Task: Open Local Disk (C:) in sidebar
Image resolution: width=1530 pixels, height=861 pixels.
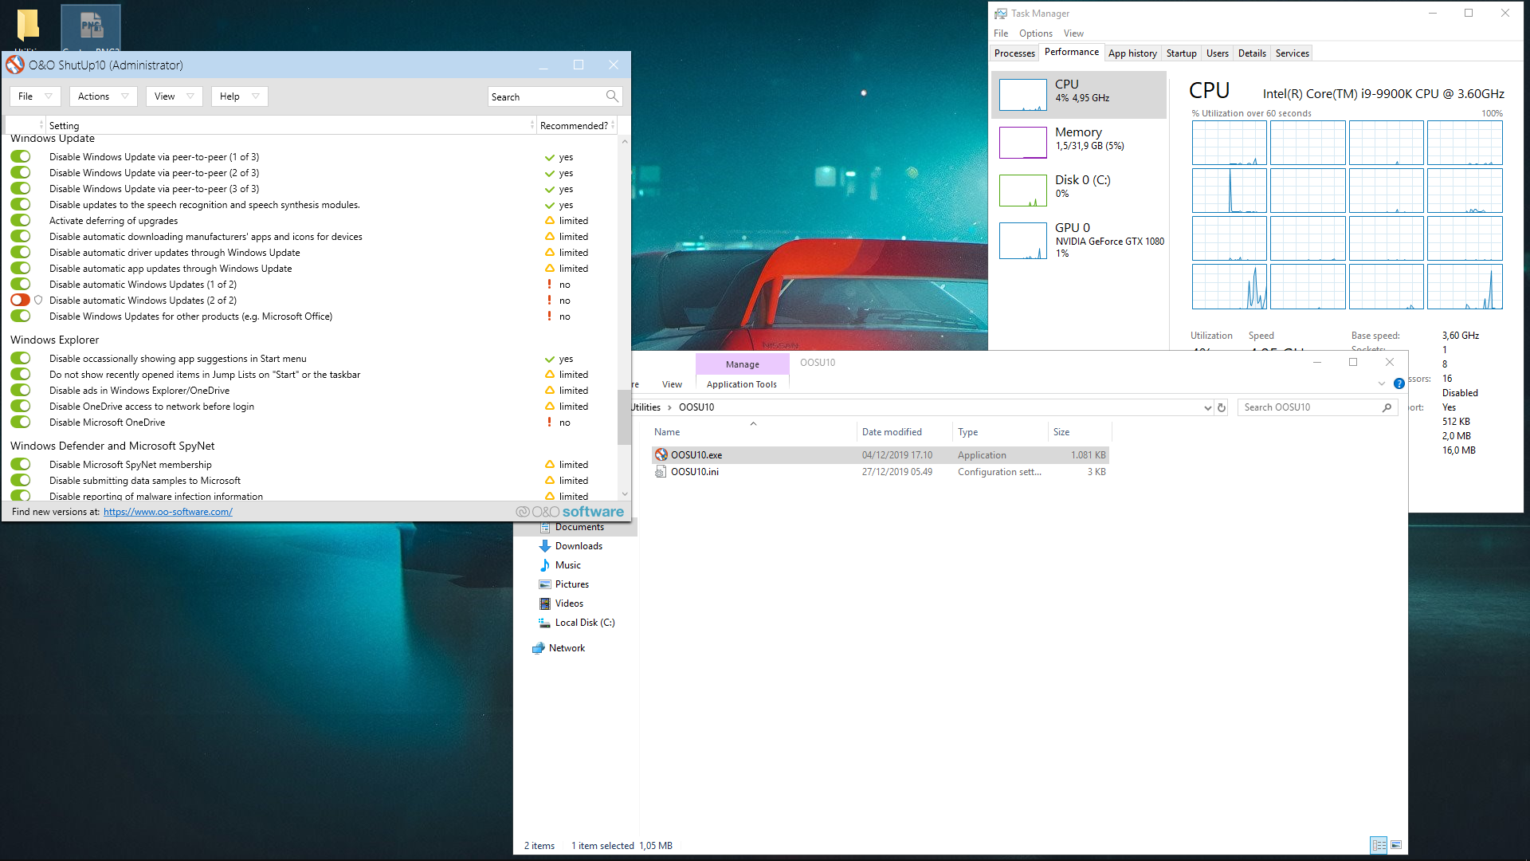Action: click(584, 623)
